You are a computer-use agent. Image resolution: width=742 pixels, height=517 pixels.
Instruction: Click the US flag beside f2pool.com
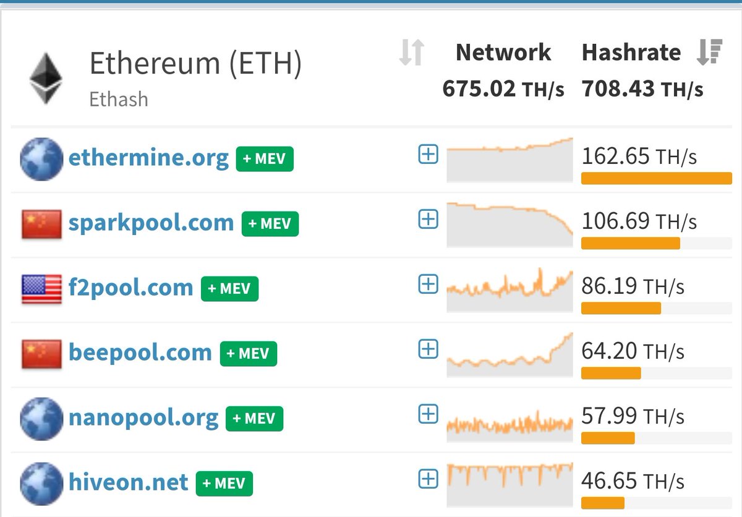[x=41, y=289]
